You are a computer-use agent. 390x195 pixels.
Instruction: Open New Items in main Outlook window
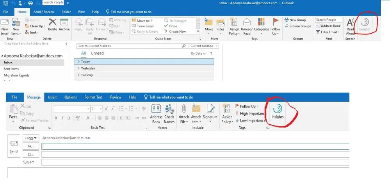pyautogui.click(x=16, y=27)
